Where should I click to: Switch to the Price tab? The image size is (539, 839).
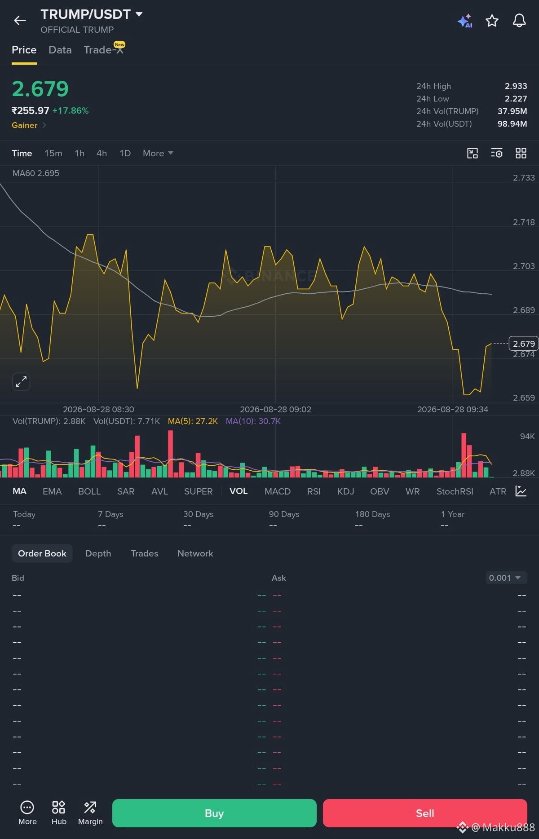pos(24,50)
